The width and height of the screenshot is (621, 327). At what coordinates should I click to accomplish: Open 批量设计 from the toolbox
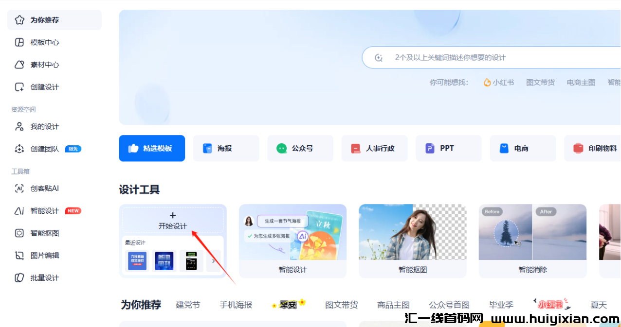55,277
